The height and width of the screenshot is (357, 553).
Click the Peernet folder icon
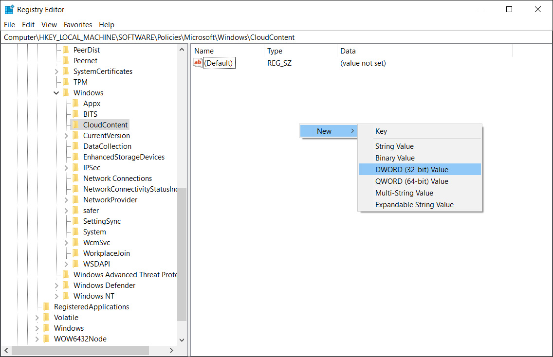point(66,60)
